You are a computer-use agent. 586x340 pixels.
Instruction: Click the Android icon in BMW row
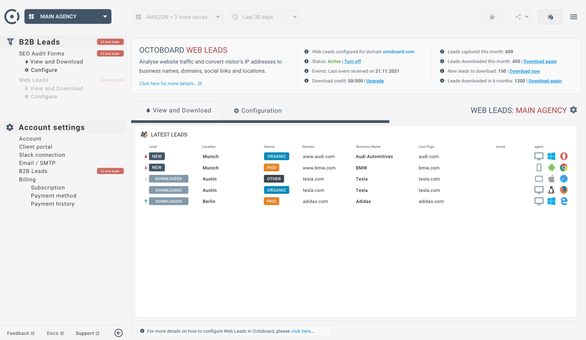pyautogui.click(x=551, y=168)
